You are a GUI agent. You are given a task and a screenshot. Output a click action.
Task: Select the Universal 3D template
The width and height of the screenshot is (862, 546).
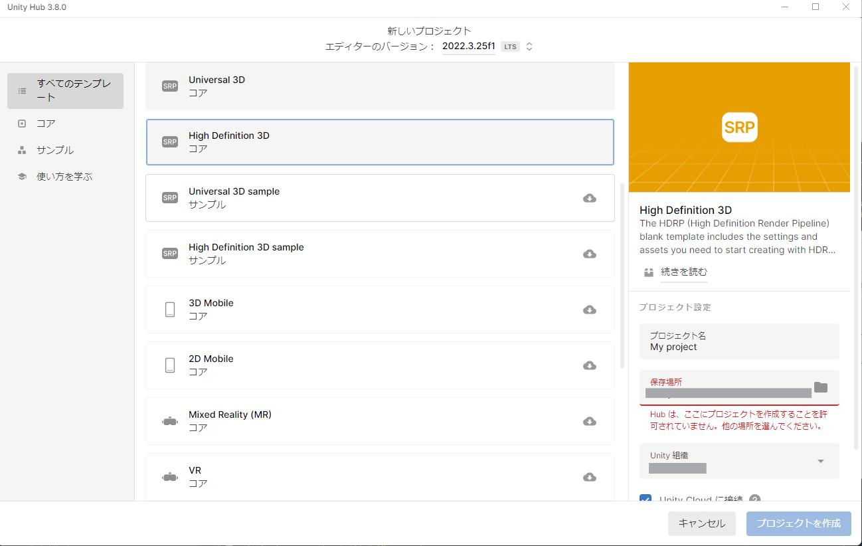pyautogui.click(x=380, y=86)
